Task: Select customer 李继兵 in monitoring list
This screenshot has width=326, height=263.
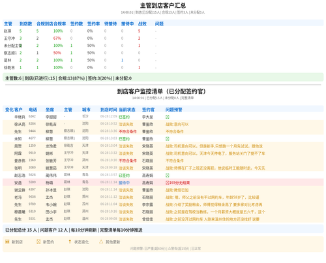Action: [x=20, y=117]
